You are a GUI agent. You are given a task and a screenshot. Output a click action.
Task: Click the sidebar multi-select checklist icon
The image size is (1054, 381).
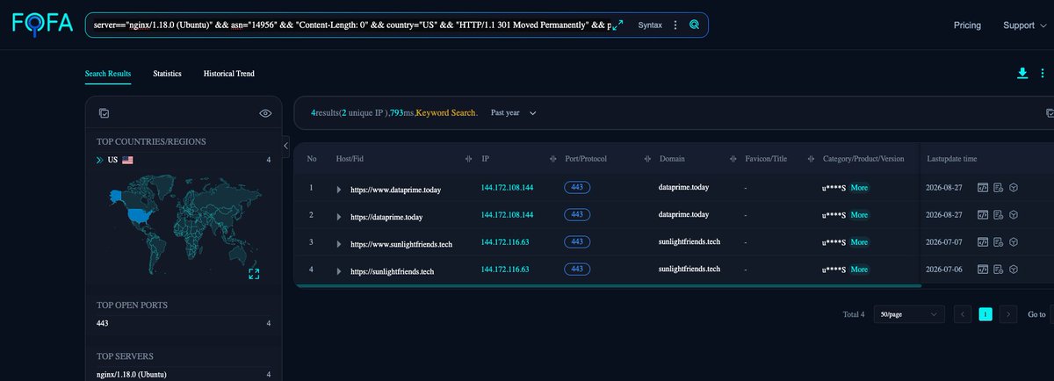click(x=104, y=113)
